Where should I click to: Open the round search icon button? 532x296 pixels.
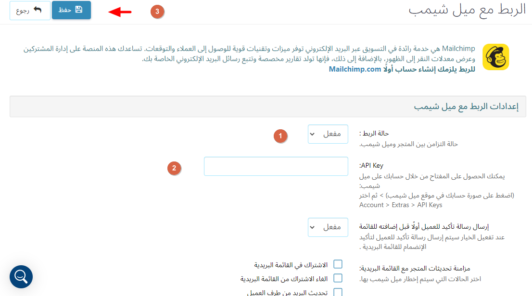coord(21,277)
